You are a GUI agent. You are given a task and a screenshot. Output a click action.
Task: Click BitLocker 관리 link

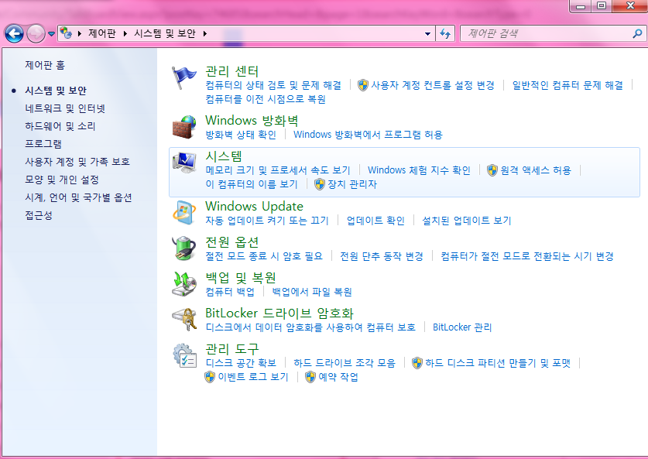462,327
